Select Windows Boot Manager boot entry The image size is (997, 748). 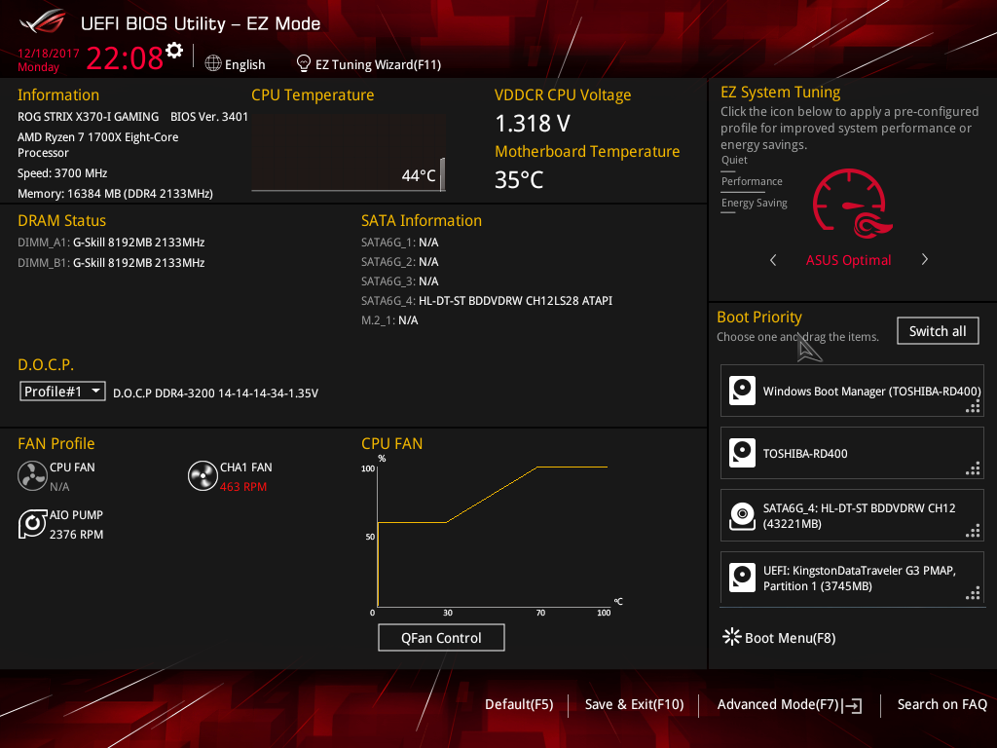pos(852,391)
